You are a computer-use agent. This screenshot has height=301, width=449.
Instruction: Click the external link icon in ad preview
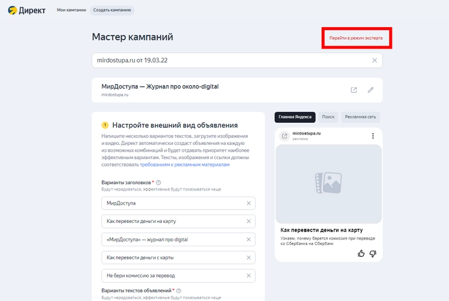pyautogui.click(x=285, y=136)
